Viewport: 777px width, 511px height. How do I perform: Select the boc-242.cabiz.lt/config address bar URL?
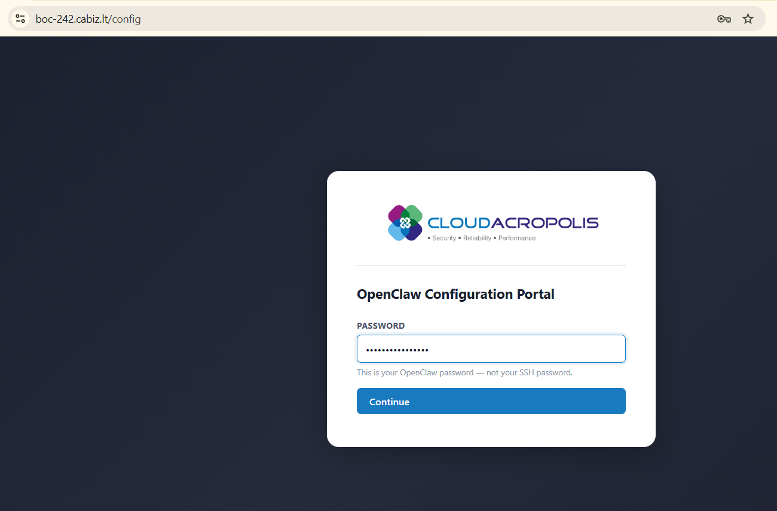click(x=88, y=19)
